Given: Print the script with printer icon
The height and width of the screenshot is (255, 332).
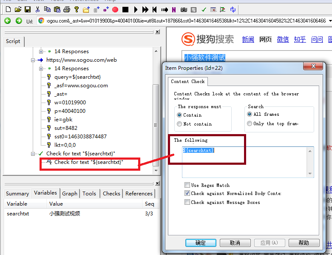Looking at the screenshot, I should tap(67, 9).
